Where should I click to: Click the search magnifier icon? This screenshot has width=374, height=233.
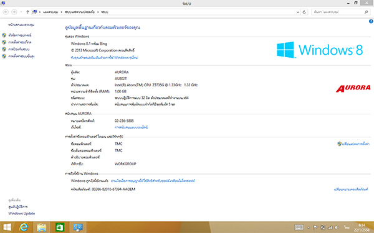point(366,12)
